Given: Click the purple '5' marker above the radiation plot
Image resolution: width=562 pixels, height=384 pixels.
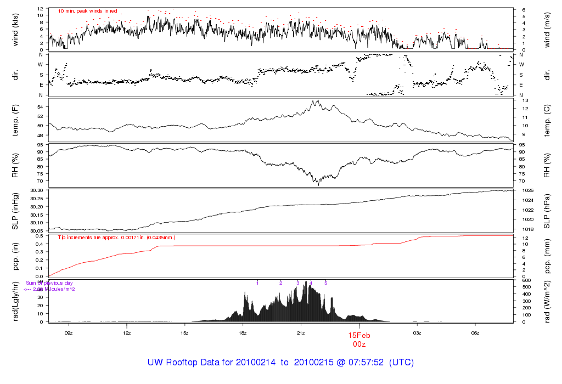Looking at the screenshot, I should click(326, 283).
